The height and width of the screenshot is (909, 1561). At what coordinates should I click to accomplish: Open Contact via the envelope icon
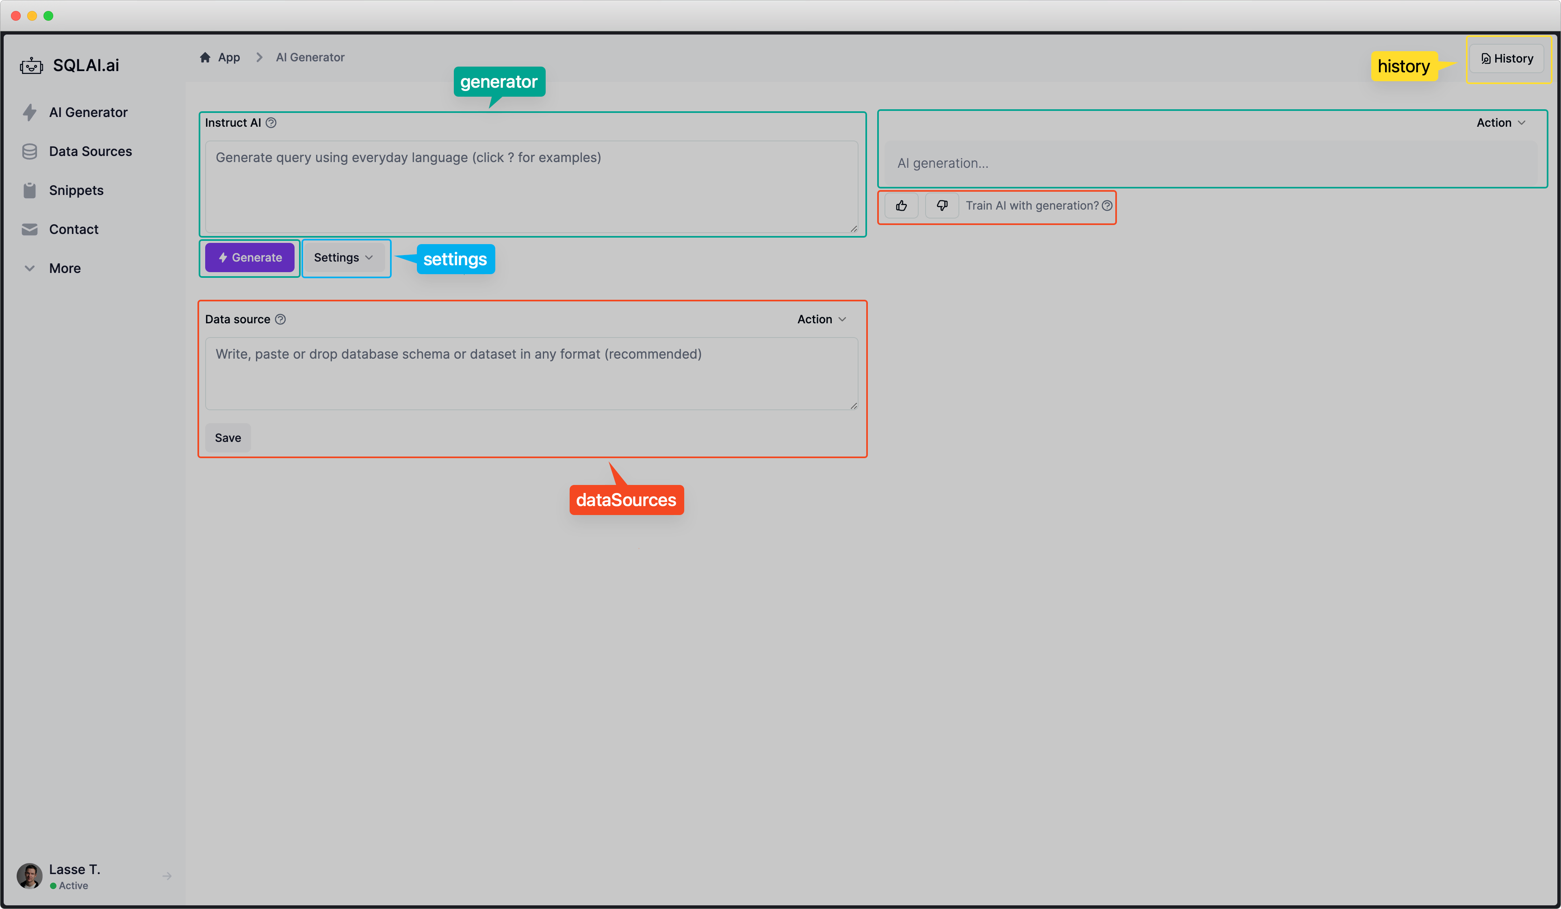coord(29,229)
